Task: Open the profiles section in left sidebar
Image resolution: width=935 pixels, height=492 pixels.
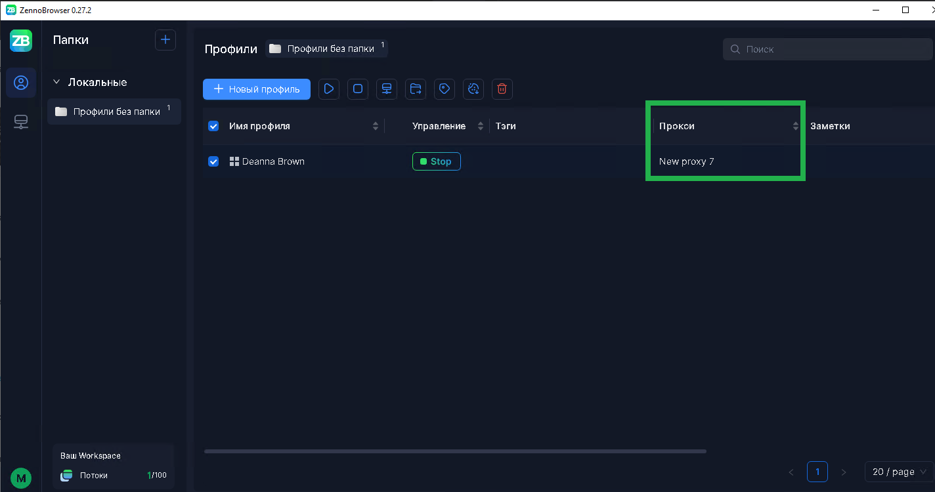Action: pyautogui.click(x=21, y=83)
